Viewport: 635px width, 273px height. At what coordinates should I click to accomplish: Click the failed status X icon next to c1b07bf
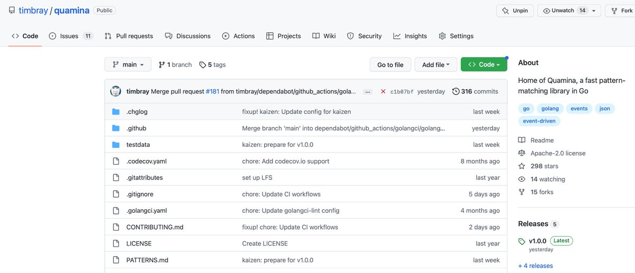383,91
